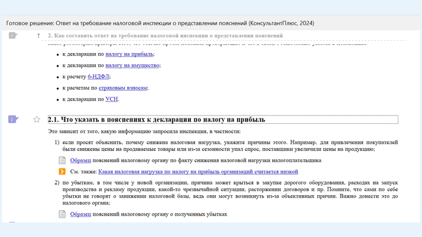
Task: Open the 'УСН' link
Action: coord(112,99)
